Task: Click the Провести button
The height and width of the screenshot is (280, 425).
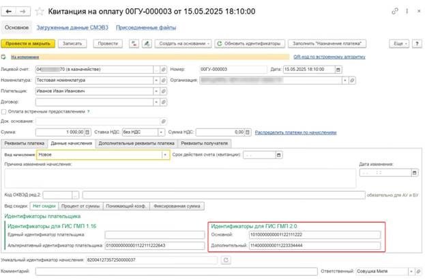Action: 108,44
